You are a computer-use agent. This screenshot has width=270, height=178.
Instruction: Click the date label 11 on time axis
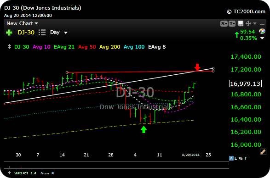point(160,155)
